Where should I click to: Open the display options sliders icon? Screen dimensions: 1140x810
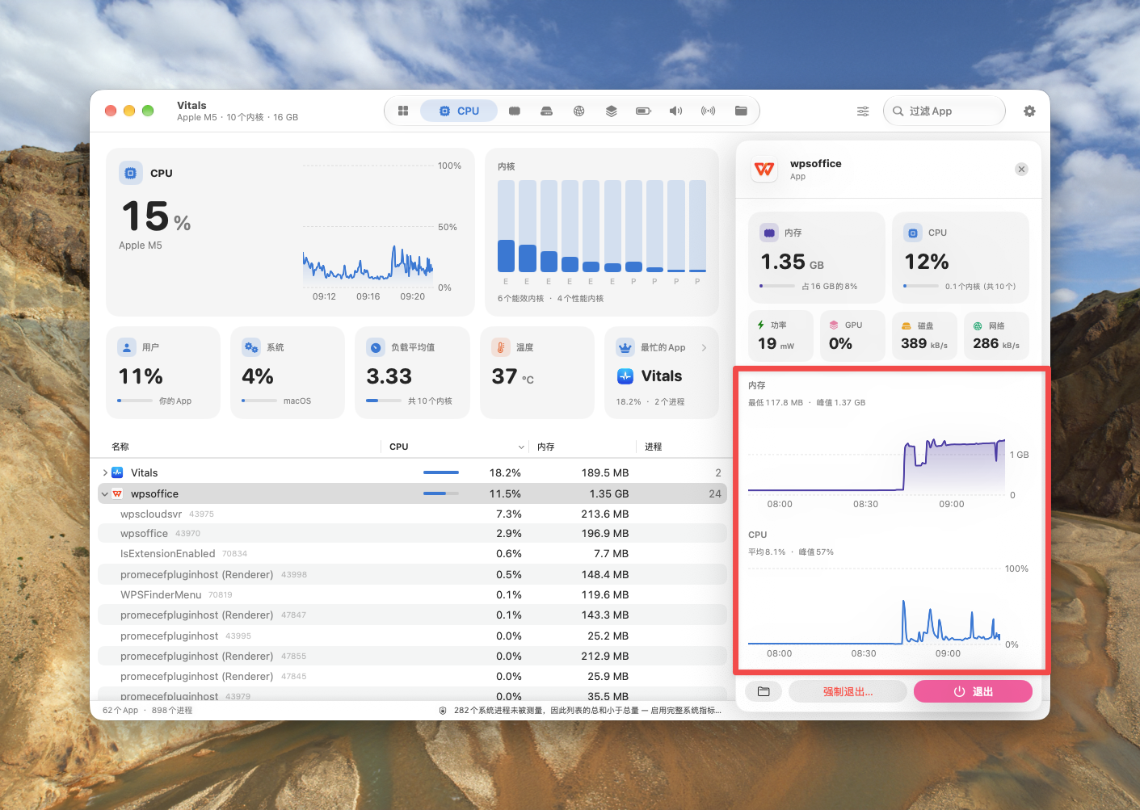click(863, 111)
